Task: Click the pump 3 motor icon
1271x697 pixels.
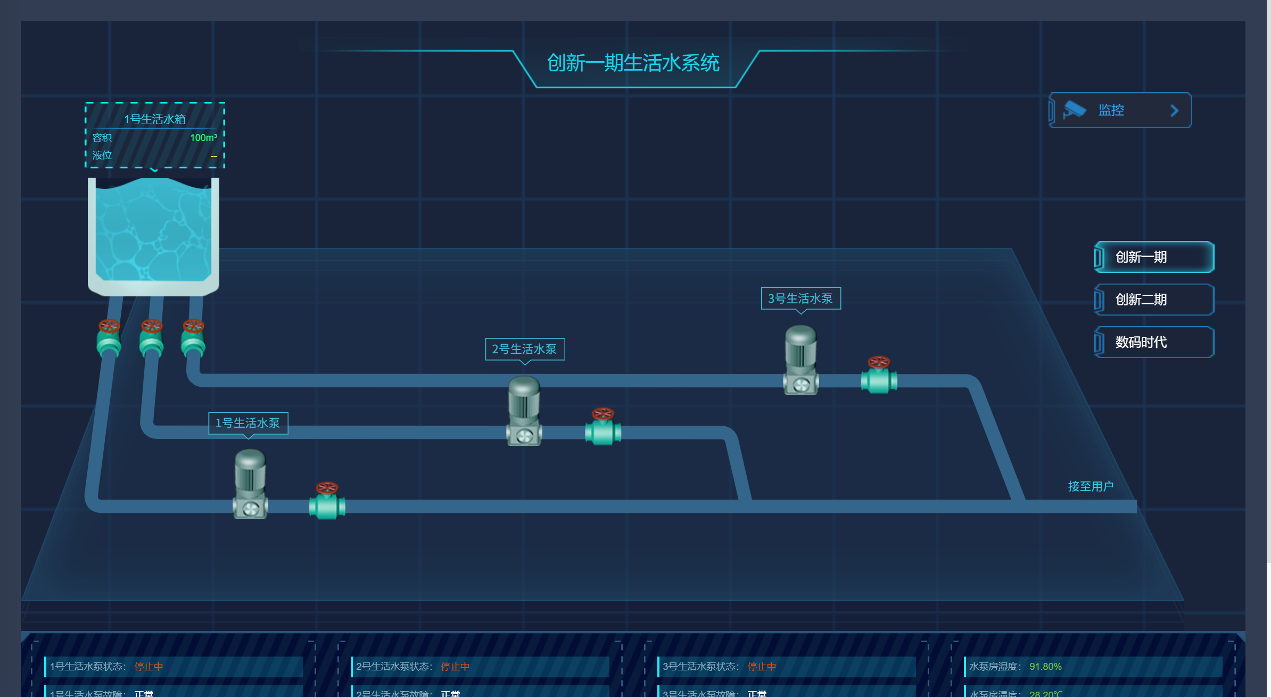Action: click(800, 359)
